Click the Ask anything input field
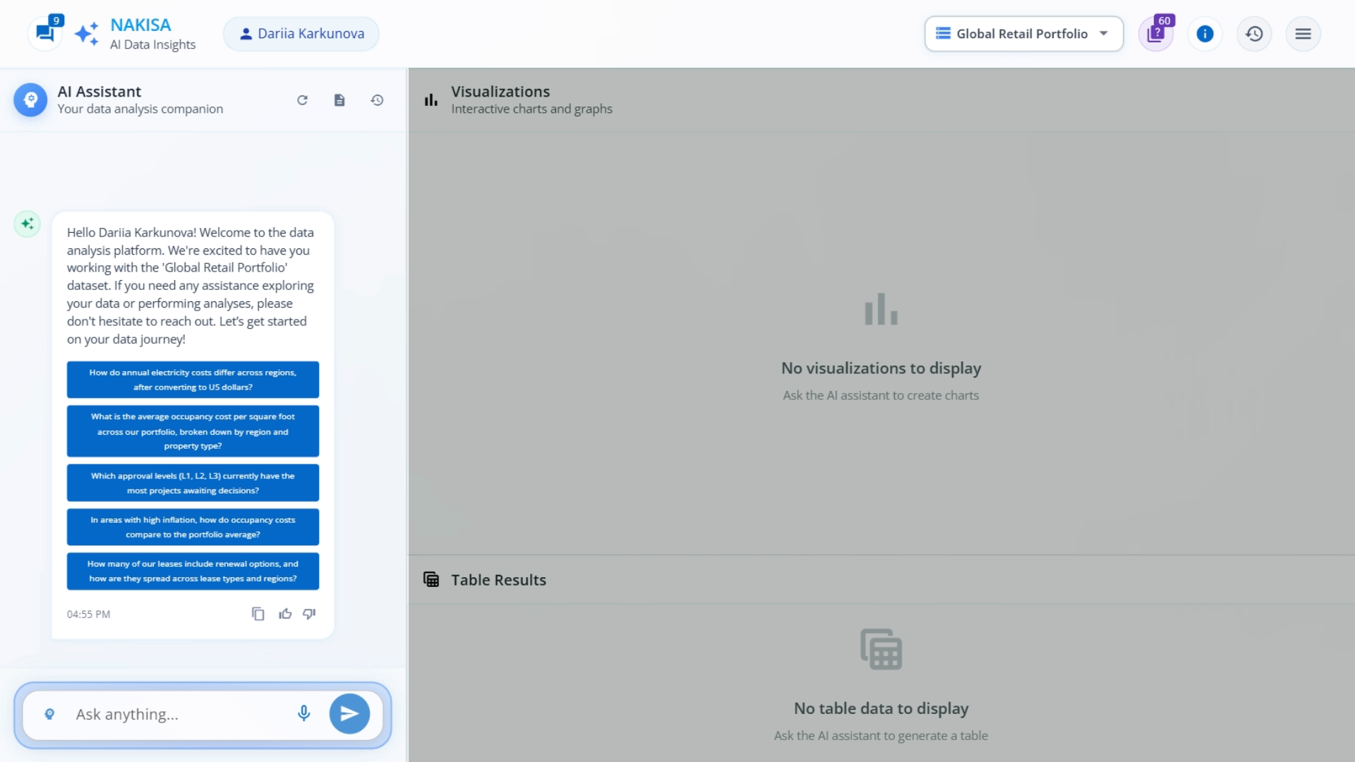Screen dimensions: 1355x762 tap(176, 714)
